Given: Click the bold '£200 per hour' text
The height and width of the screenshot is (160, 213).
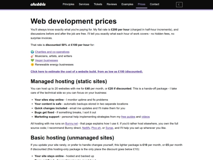Looking at the screenshot, I should (x=120, y=30).
